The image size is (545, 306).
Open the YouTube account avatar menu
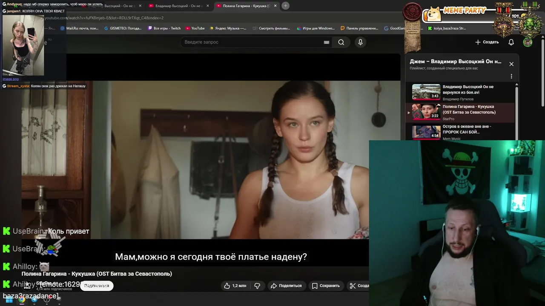[528, 42]
